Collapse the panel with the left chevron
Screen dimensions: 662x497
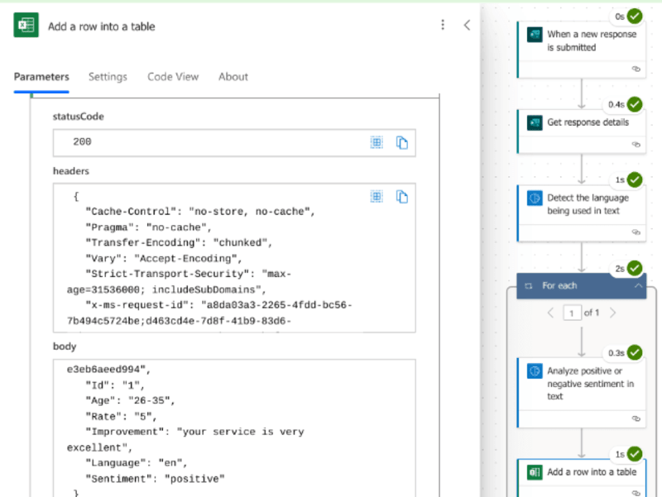[467, 25]
